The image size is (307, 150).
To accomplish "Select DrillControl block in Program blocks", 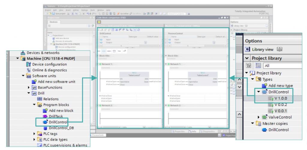I will (x=58, y=122).
